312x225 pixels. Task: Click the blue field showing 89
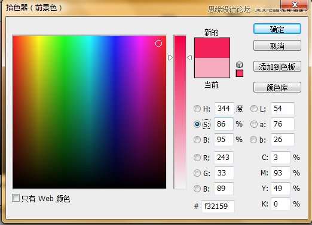click(x=224, y=189)
